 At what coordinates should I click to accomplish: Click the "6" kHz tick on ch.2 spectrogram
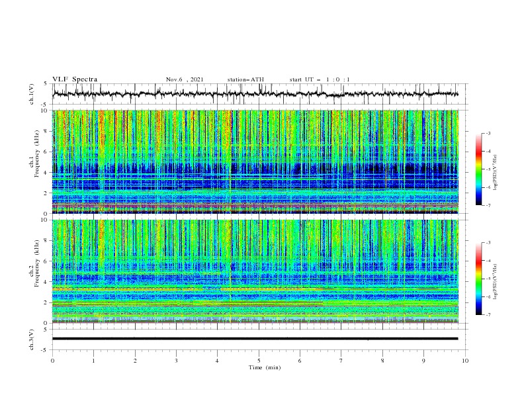(46, 261)
